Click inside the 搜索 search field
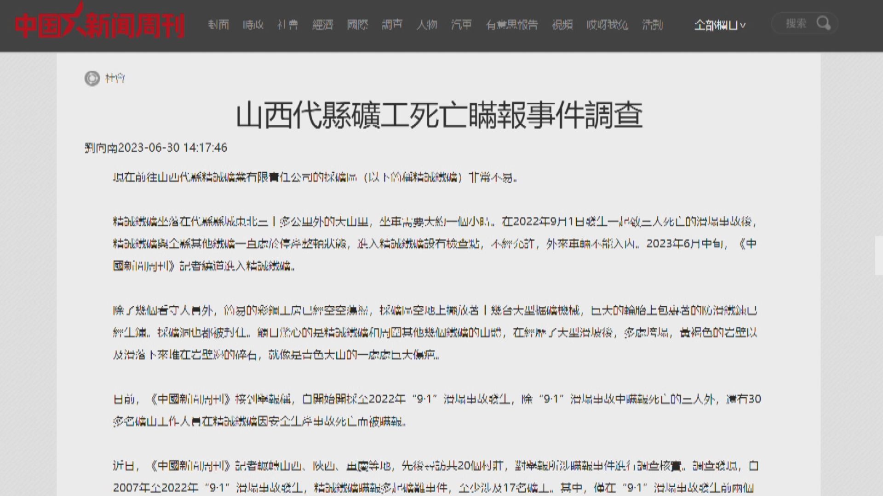 coord(796,24)
